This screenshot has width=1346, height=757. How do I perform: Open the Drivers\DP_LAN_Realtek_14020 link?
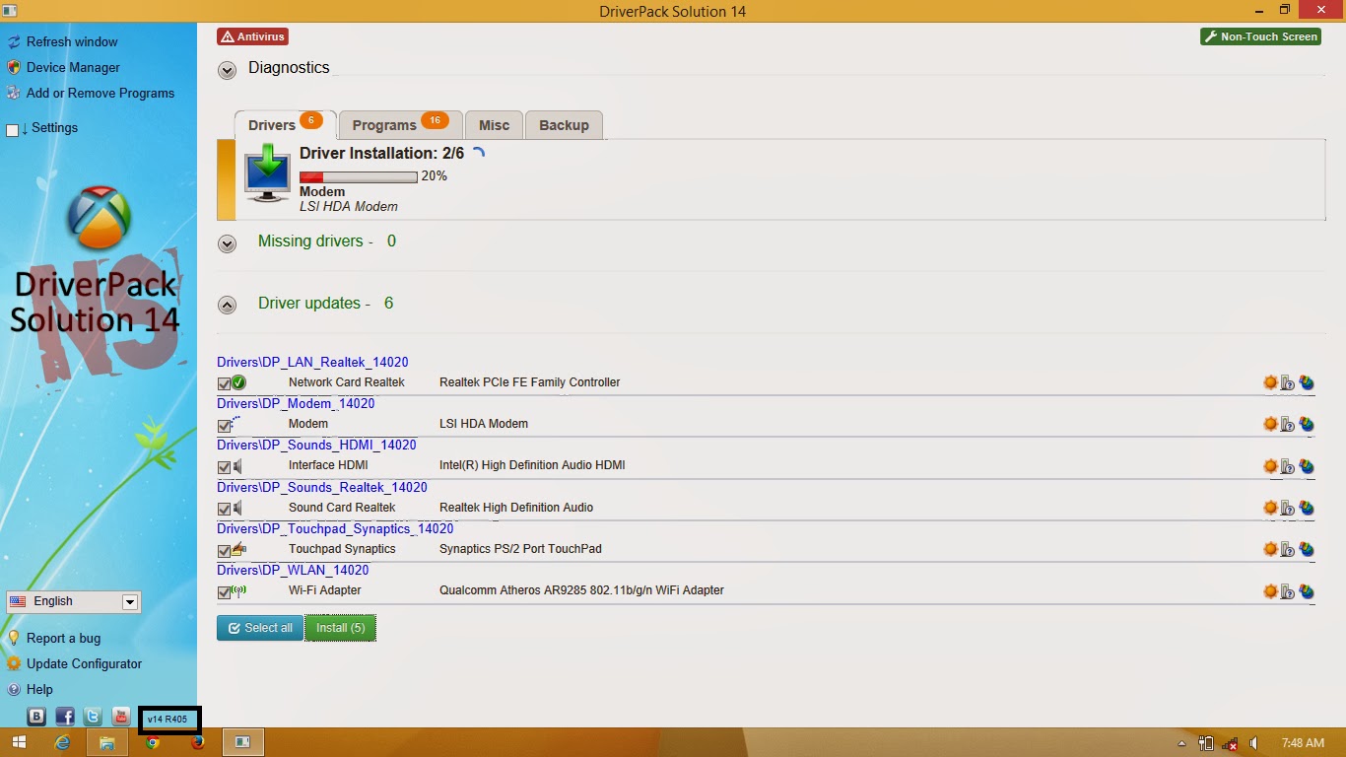(312, 362)
